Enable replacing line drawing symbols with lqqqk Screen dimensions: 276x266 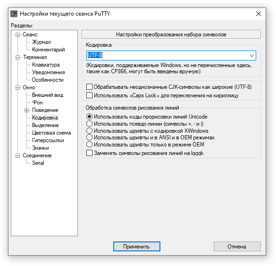click(x=89, y=153)
